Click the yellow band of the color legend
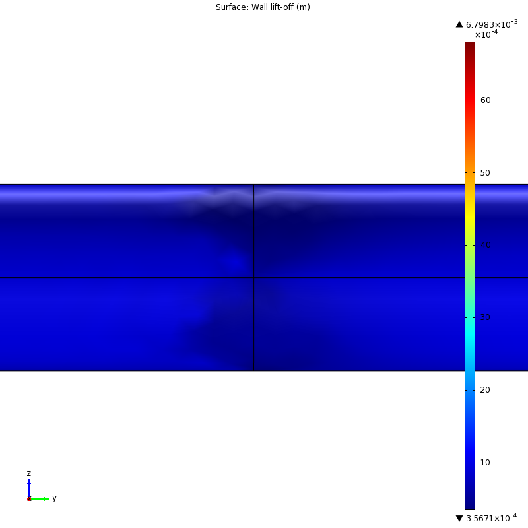This screenshot has width=528, height=528. tap(469, 208)
